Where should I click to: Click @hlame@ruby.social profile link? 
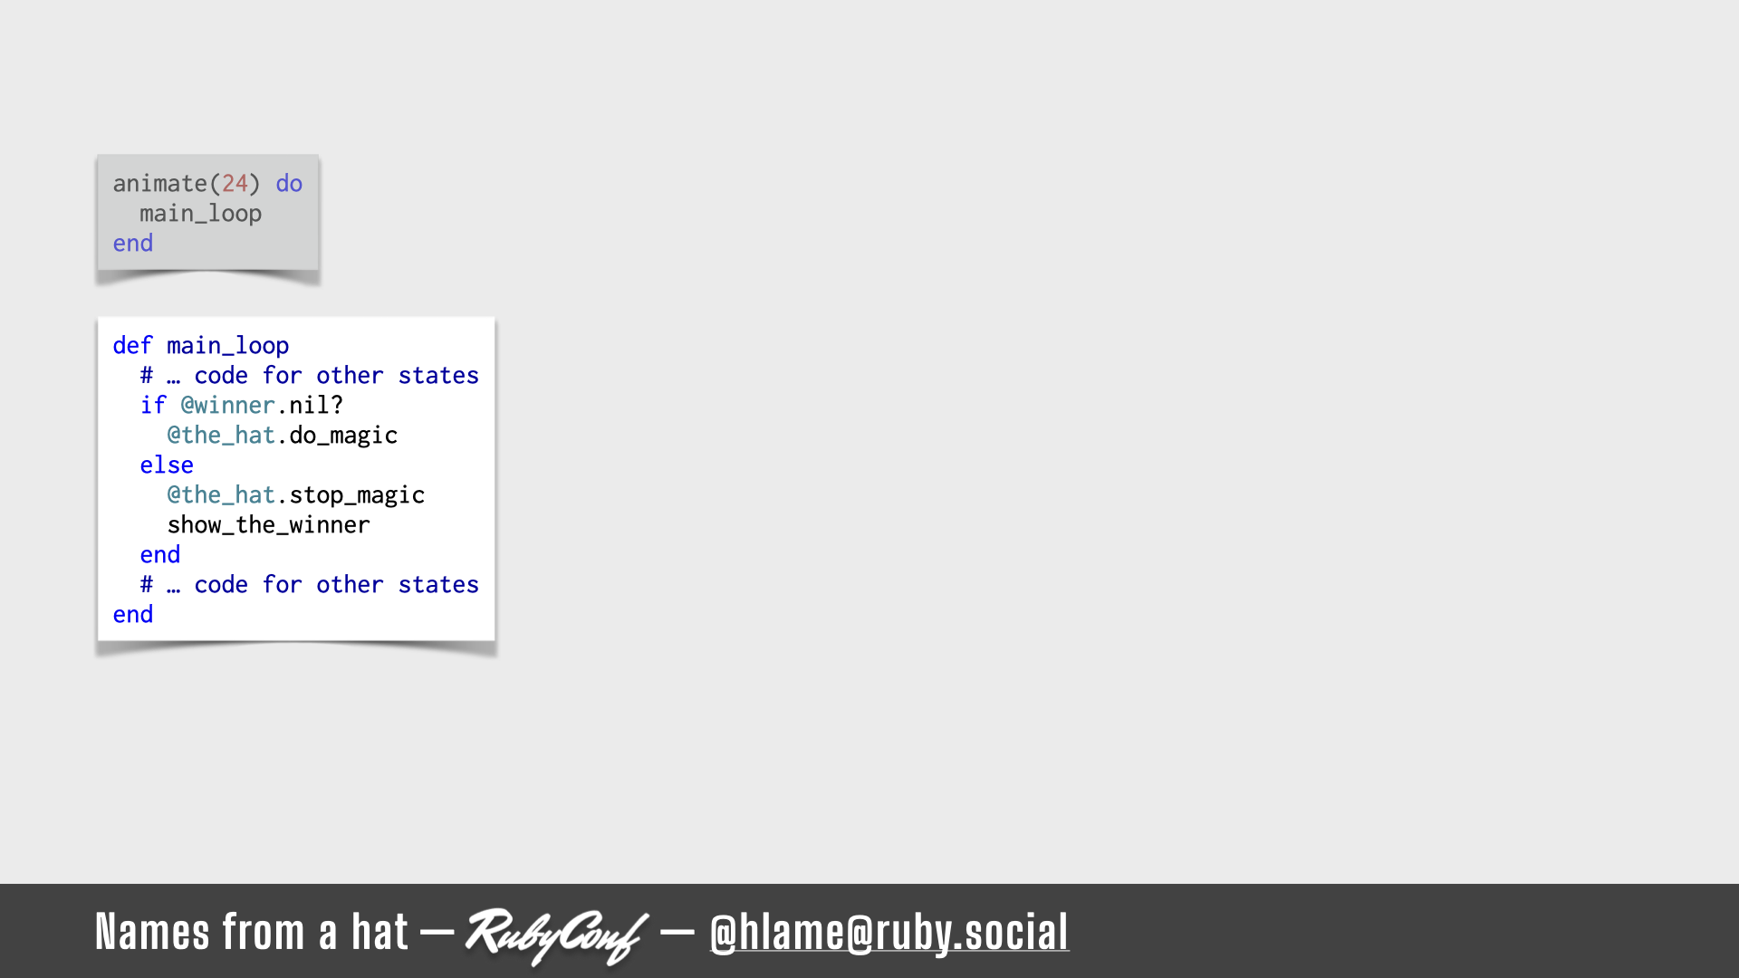coord(889,932)
